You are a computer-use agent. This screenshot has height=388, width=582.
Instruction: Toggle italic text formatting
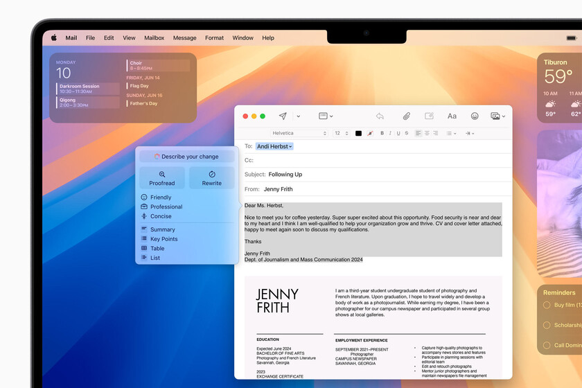390,133
